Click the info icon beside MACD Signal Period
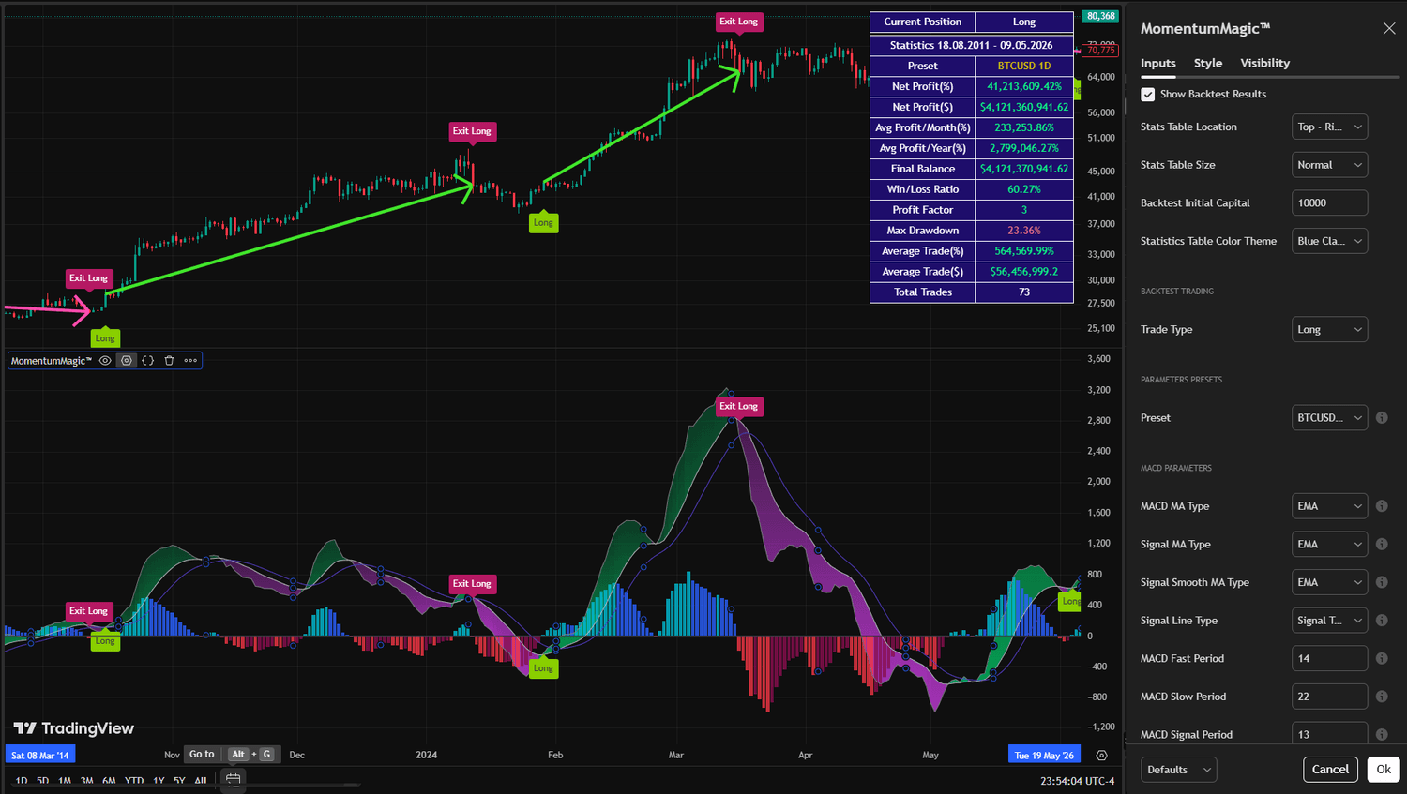The image size is (1407, 794). coord(1382,735)
